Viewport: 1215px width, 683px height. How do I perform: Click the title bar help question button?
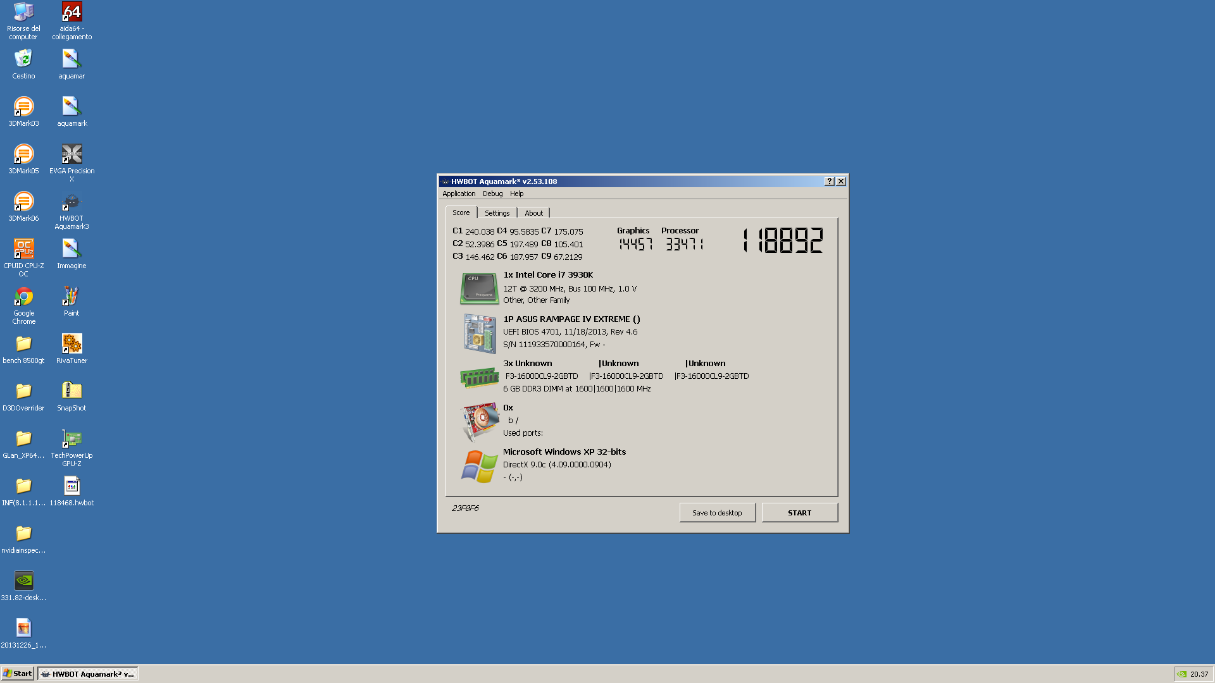click(x=829, y=181)
